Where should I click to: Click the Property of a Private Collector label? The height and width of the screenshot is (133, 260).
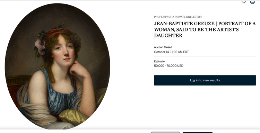coord(178,17)
